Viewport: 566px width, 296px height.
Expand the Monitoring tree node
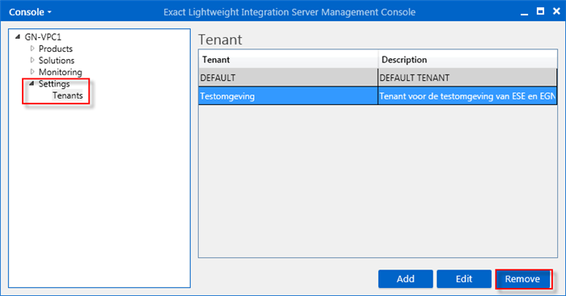pyautogui.click(x=32, y=71)
